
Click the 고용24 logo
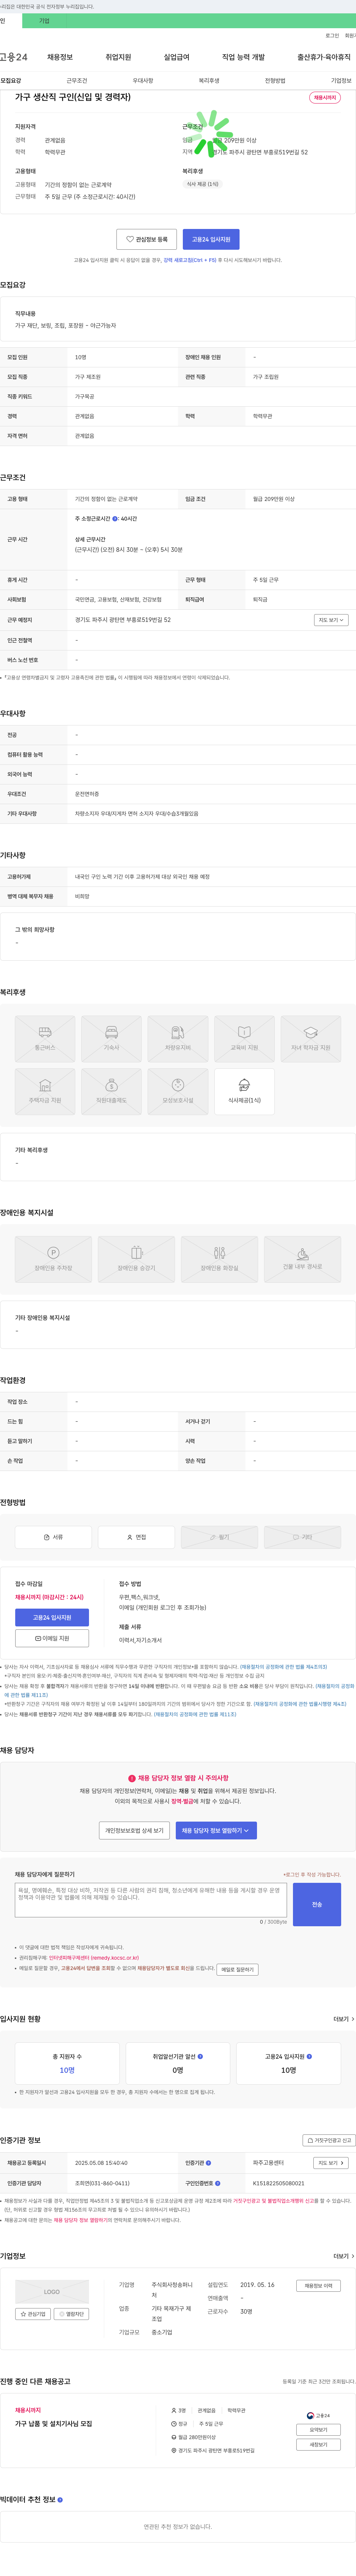tap(14, 57)
